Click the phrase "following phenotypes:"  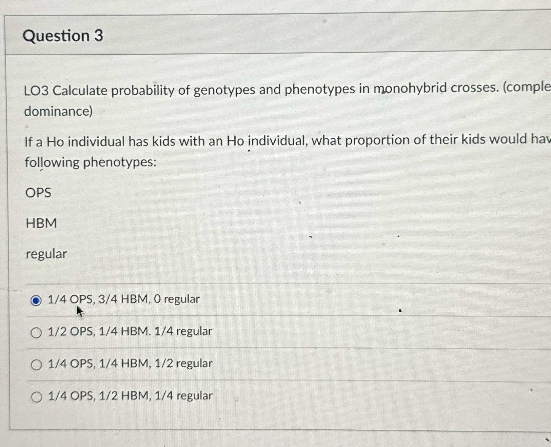point(90,162)
